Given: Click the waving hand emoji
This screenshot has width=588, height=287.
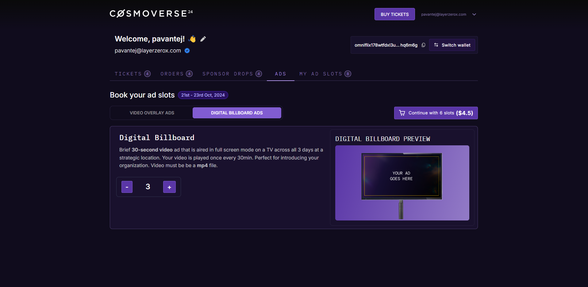Looking at the screenshot, I should coord(192,39).
